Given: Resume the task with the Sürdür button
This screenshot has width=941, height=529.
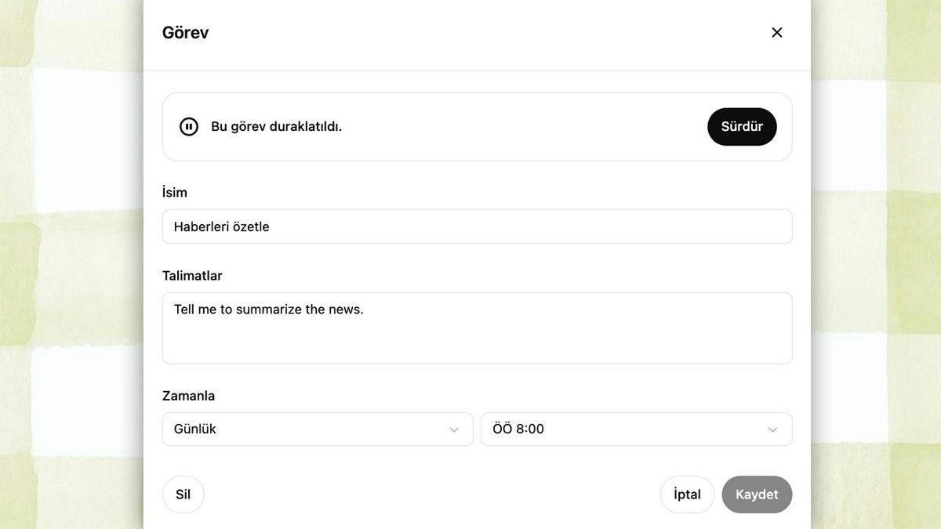Looking at the screenshot, I should point(742,127).
